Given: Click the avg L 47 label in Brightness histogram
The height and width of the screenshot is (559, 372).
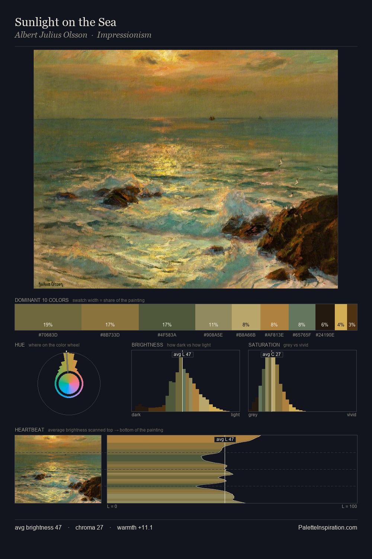Looking at the screenshot, I should point(182,354).
